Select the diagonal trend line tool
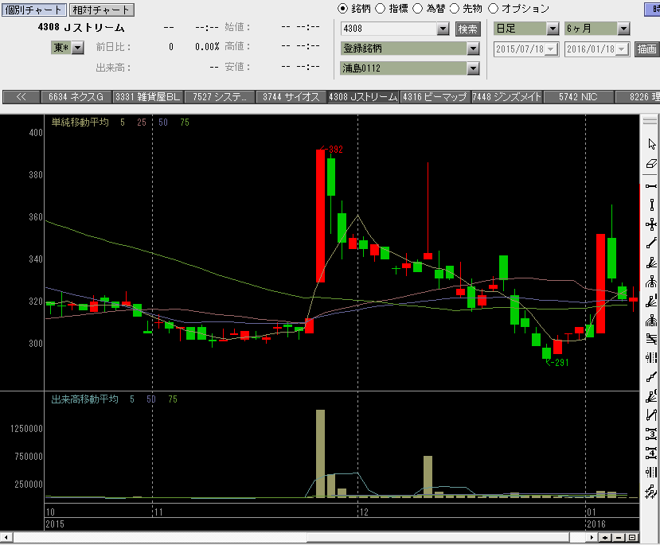 click(x=651, y=243)
